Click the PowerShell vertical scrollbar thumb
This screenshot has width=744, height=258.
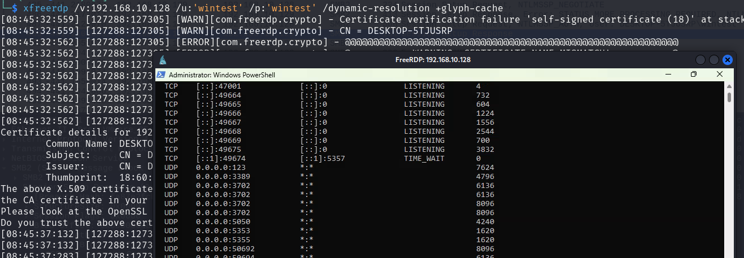coord(729,97)
